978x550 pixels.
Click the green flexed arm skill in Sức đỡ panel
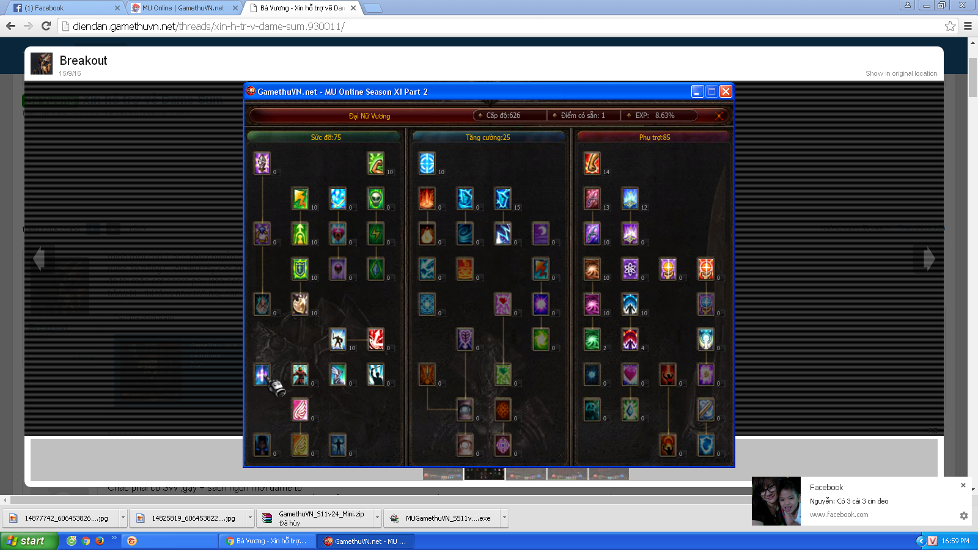pos(375,163)
